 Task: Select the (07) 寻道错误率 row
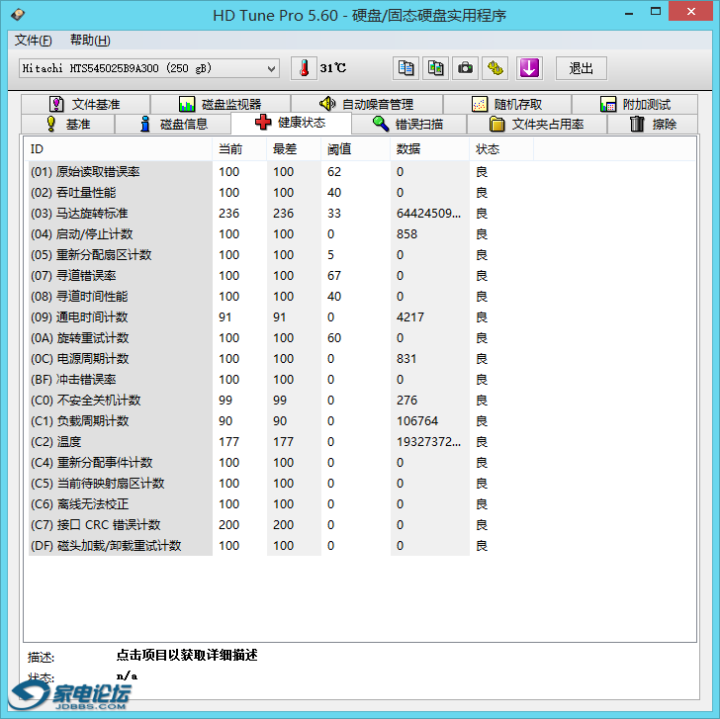tap(281, 276)
